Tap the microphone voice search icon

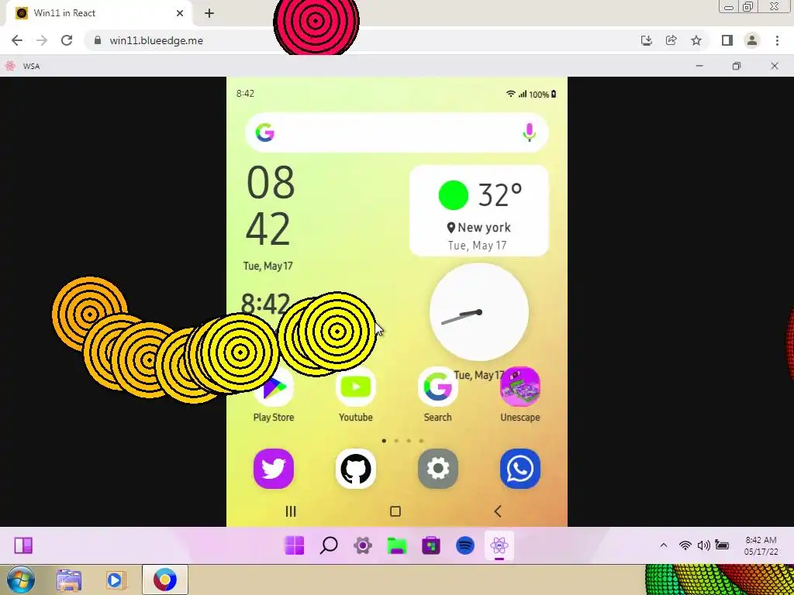(x=529, y=132)
